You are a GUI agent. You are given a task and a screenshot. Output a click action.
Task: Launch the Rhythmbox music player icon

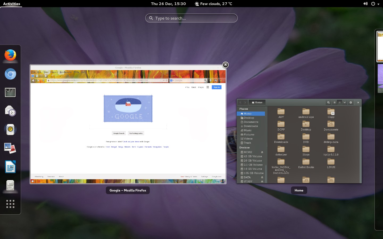(10, 130)
